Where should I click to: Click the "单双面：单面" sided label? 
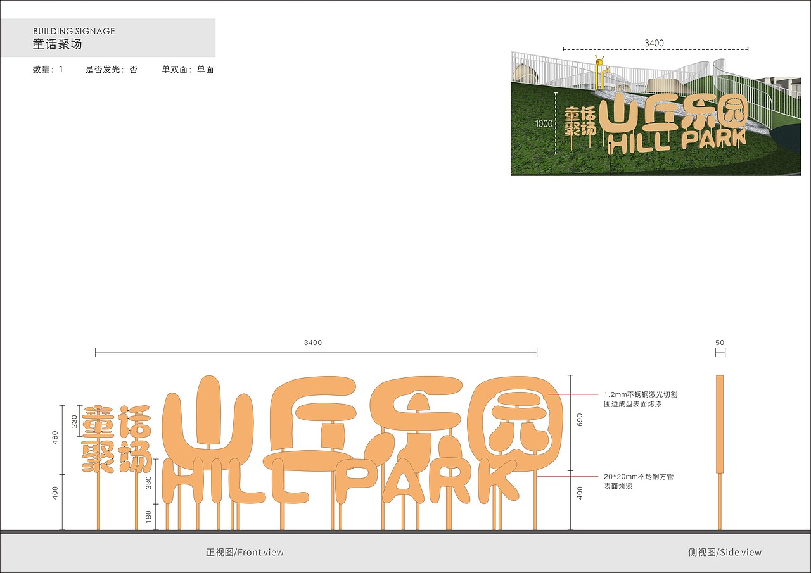[188, 70]
